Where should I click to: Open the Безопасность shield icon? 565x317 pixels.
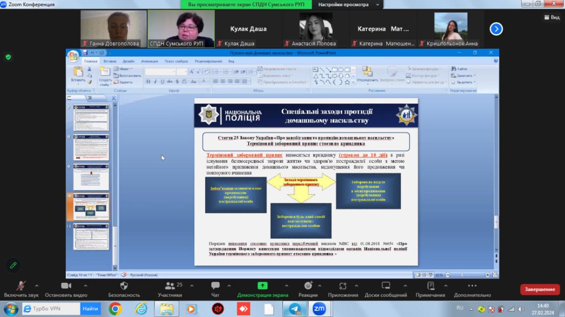point(124,286)
